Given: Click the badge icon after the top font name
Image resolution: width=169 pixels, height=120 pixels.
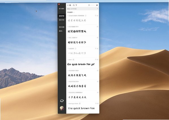Looking at the screenshot, I should point(86,16).
